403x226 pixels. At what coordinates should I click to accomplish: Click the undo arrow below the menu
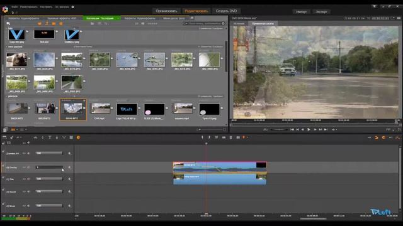[x=13, y=13]
